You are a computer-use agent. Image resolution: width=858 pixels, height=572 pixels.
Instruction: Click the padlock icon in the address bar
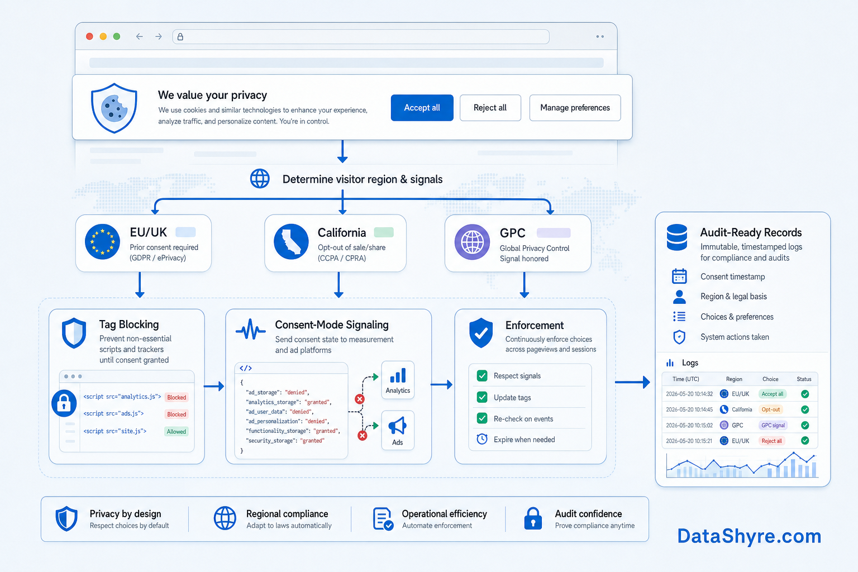(180, 37)
